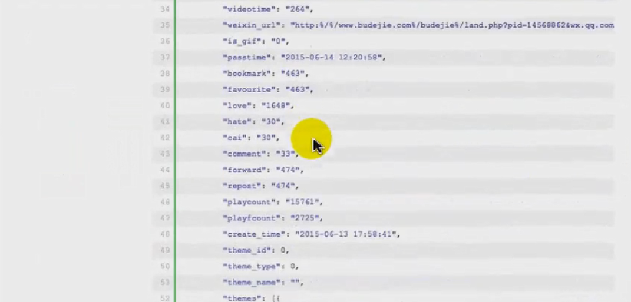Select the "1648" love value
631x302 pixels.
click(x=276, y=105)
